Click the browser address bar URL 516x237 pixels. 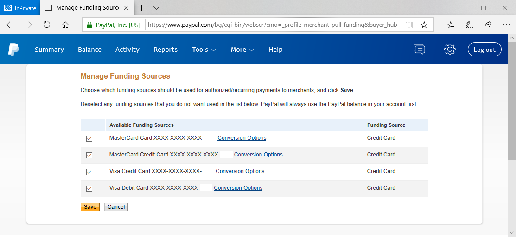point(273,25)
